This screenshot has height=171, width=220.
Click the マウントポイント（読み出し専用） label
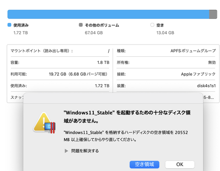[42, 51]
